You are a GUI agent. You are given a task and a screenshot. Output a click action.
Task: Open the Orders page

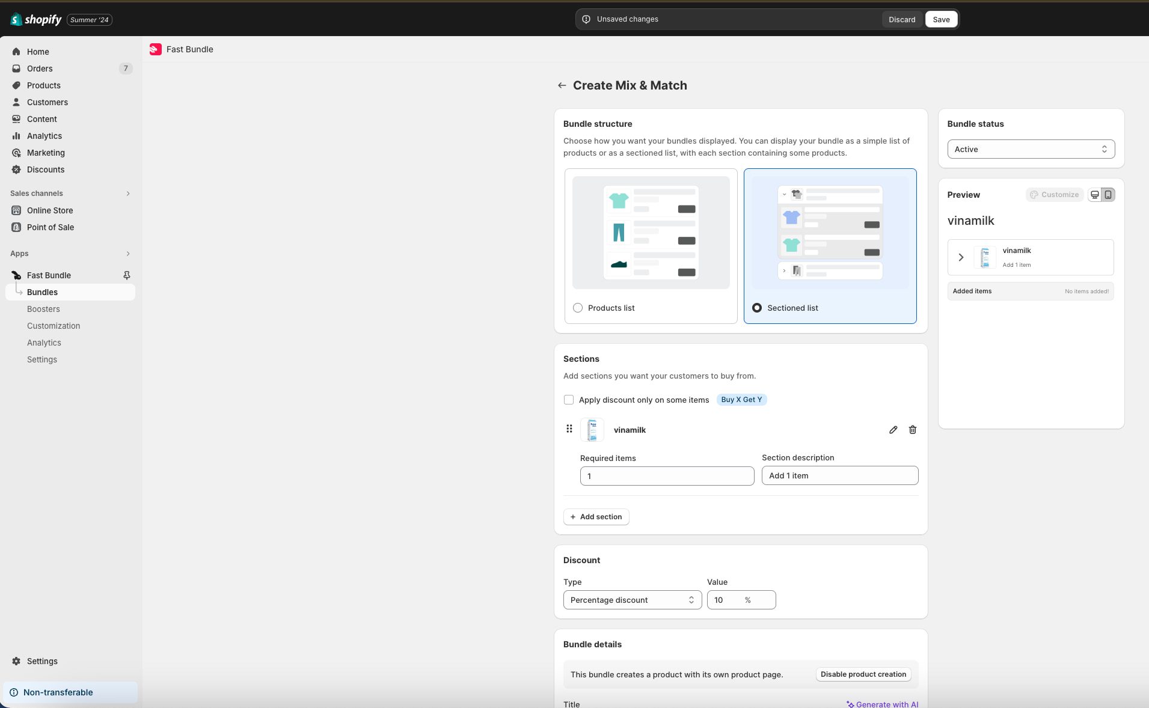[x=40, y=69]
